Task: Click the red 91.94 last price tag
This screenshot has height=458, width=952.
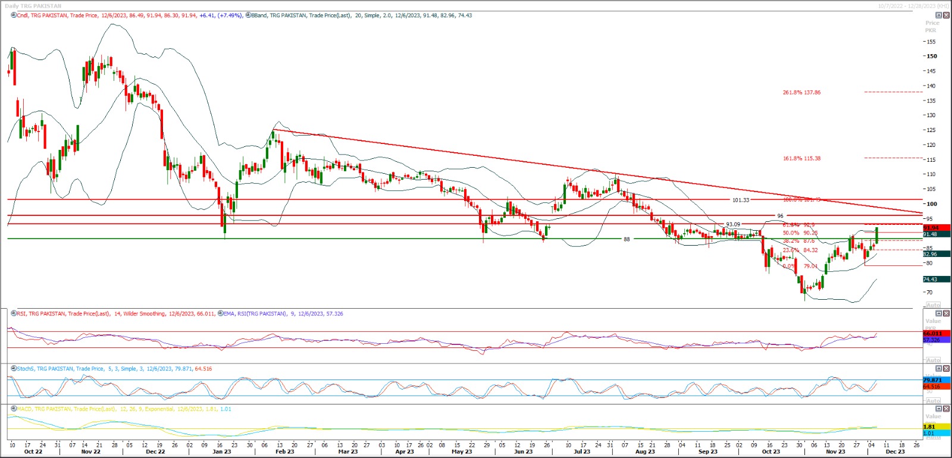Action: (x=935, y=228)
